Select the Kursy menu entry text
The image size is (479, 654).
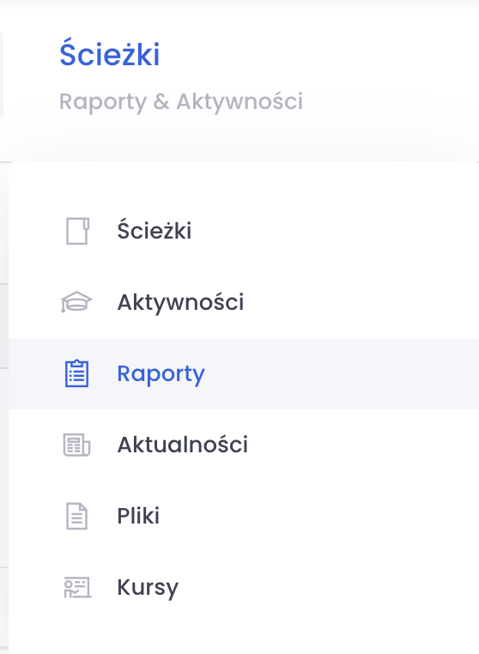pos(148,588)
